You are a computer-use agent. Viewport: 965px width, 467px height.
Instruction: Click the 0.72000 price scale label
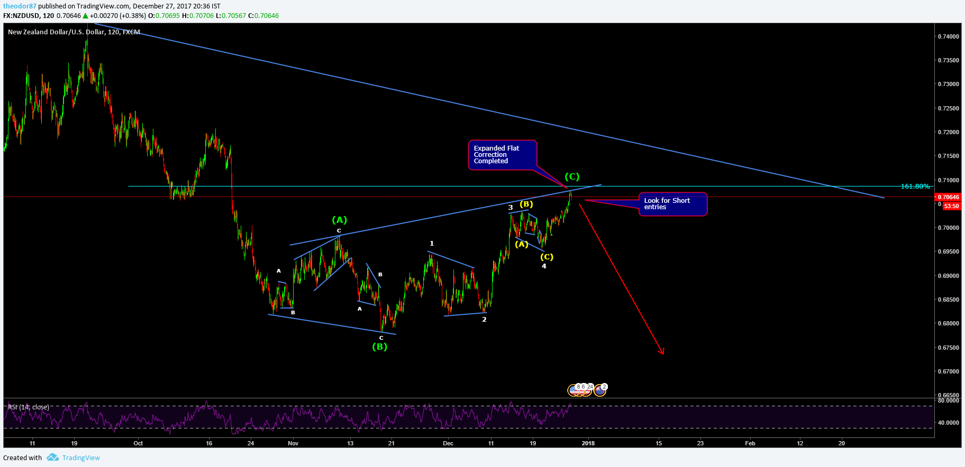tap(948, 132)
